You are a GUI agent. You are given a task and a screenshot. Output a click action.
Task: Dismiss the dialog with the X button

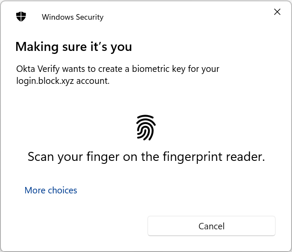click(277, 12)
